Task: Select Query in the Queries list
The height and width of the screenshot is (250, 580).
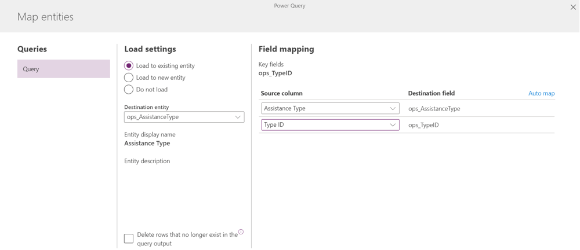Action: point(63,69)
